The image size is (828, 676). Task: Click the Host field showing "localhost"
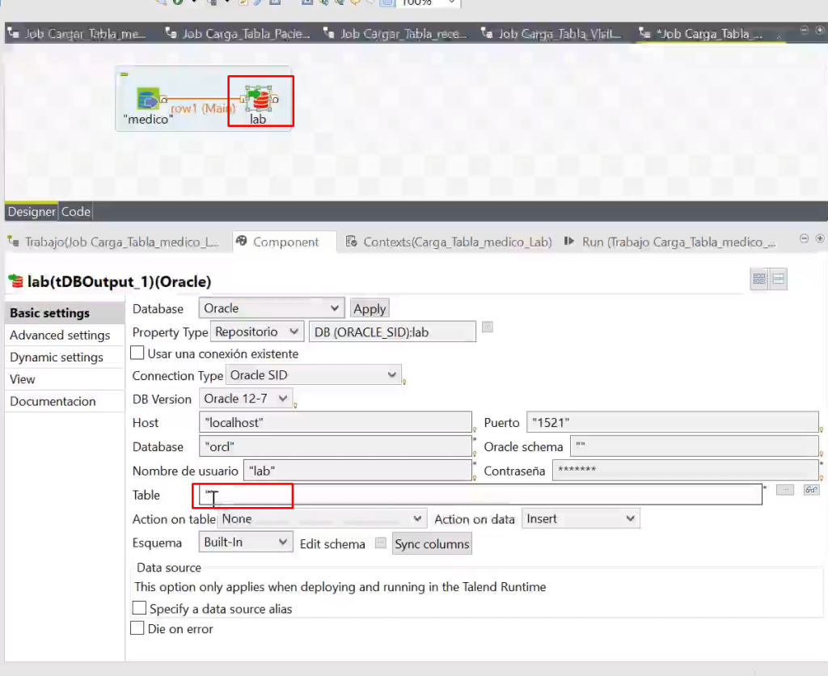click(x=336, y=422)
